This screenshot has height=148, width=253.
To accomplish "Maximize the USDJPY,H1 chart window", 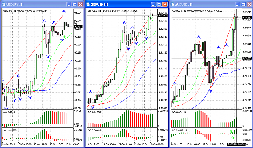I will tap(74, 4).
